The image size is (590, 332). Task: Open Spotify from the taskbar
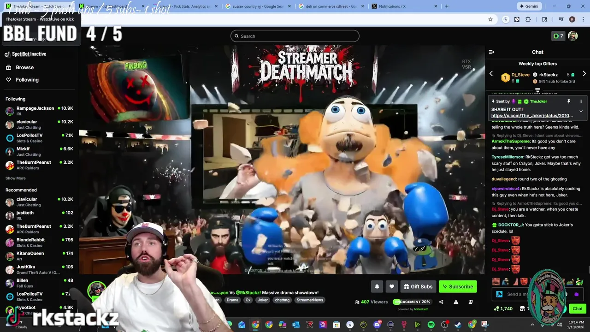(x=431, y=325)
